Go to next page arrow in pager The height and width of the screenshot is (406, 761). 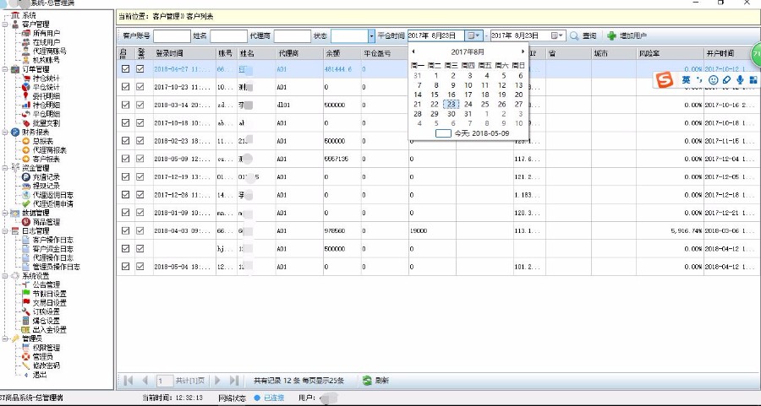click(217, 381)
